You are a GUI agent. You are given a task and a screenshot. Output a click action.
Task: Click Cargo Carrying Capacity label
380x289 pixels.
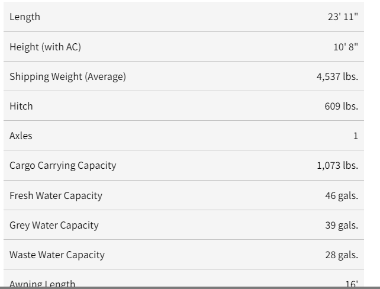[x=63, y=166]
